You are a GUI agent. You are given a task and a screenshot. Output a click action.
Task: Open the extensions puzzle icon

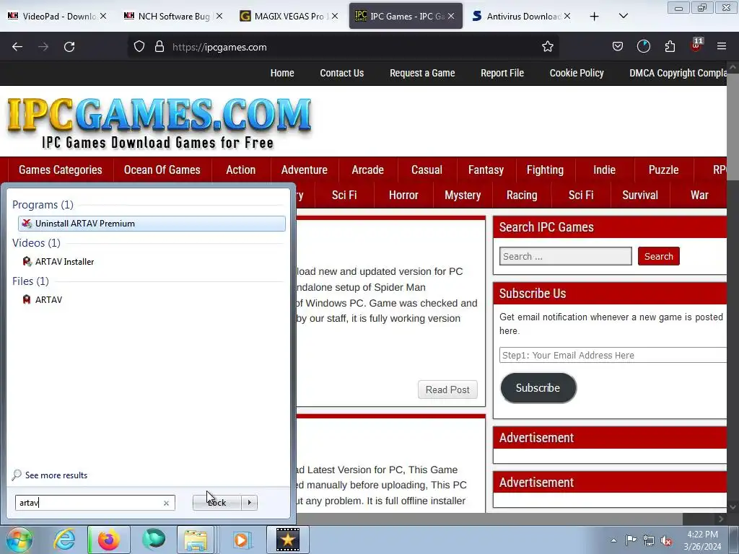coord(670,47)
